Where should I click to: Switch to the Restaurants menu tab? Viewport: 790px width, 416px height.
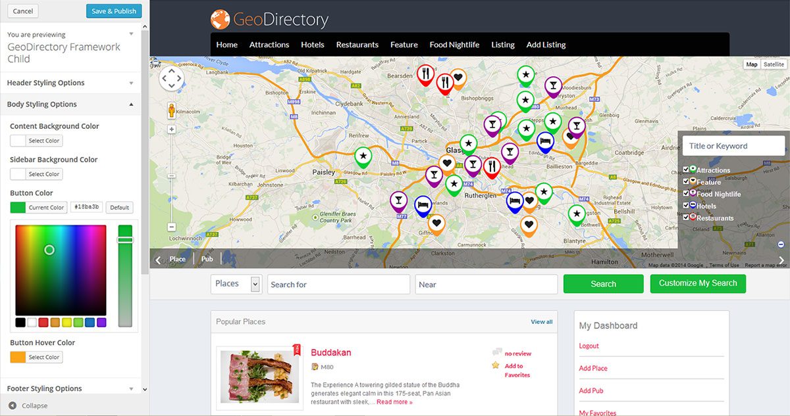coord(357,45)
